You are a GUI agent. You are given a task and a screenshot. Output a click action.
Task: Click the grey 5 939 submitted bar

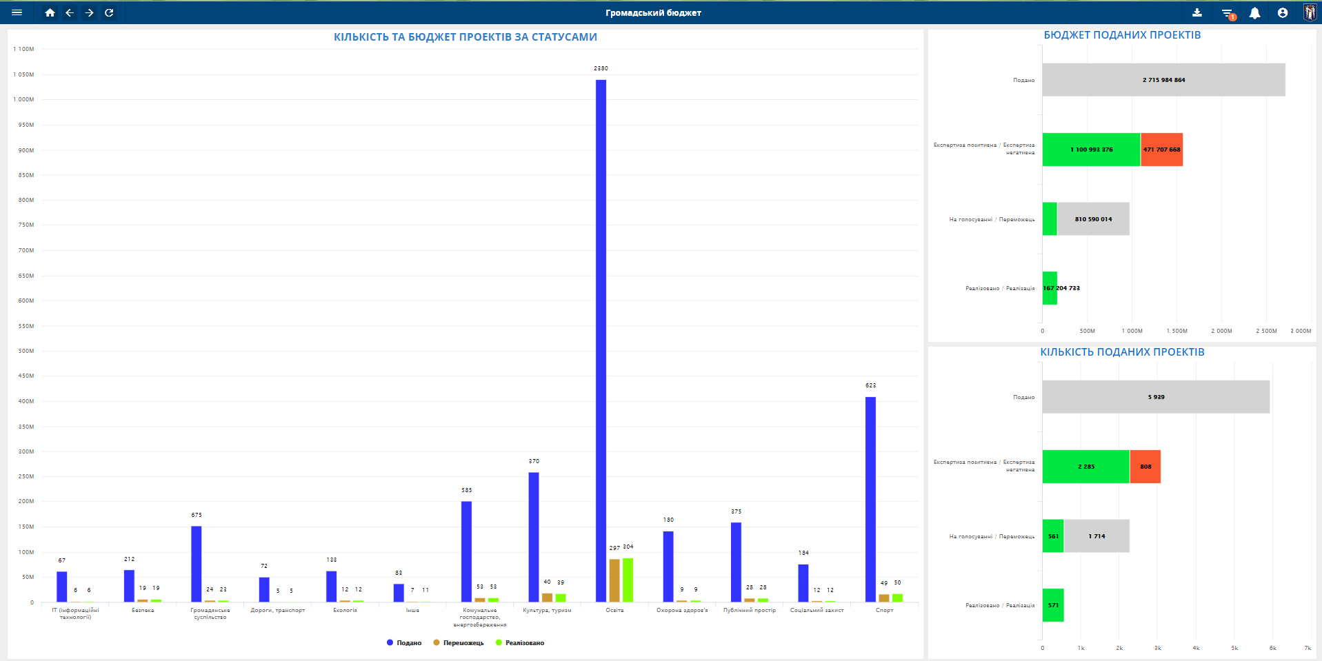1156,397
